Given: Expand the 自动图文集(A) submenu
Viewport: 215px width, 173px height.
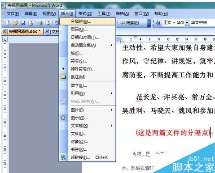Looking at the screenshot, I should click(x=87, y=45).
